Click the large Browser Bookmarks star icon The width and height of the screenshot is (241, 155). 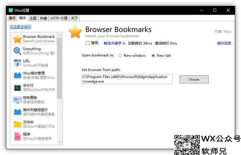tap(75, 32)
